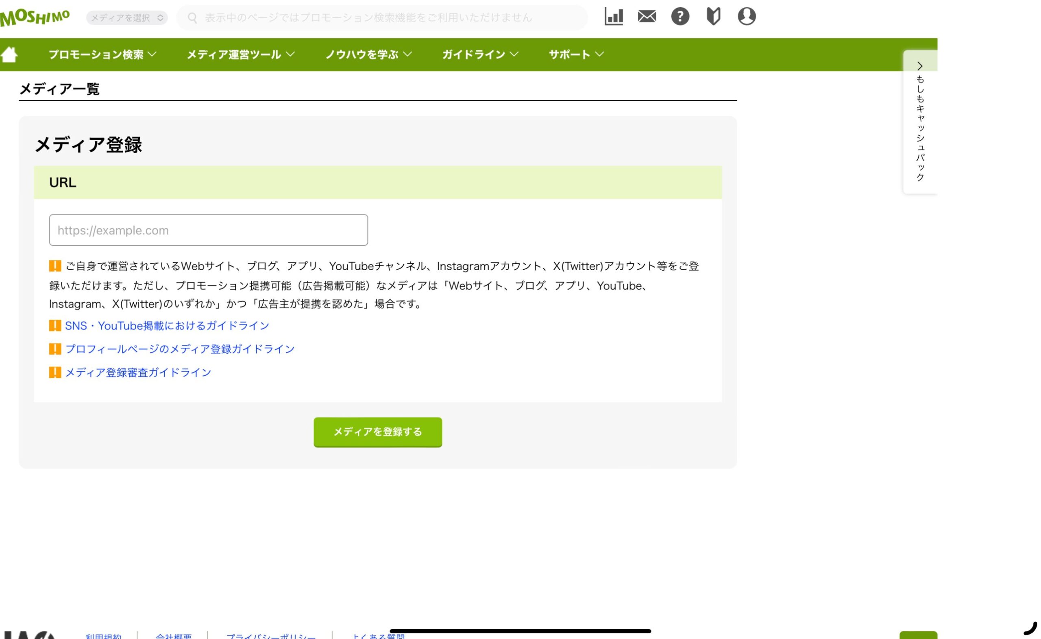The width and height of the screenshot is (1041, 639).
Task: Open the envelope messages icon
Action: [x=647, y=17]
